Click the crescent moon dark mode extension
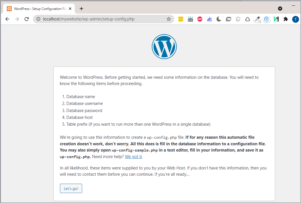 click(219, 19)
